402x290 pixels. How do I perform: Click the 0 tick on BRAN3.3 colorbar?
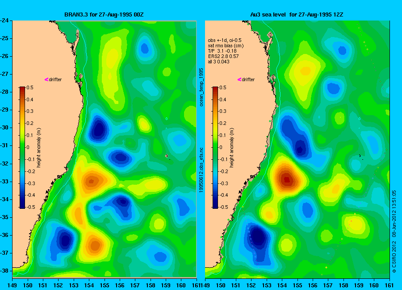[28, 147]
